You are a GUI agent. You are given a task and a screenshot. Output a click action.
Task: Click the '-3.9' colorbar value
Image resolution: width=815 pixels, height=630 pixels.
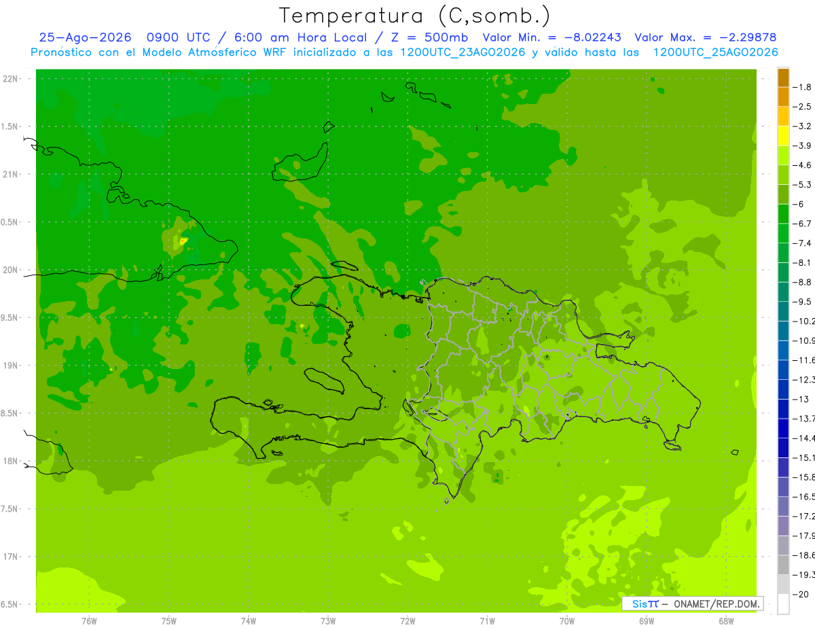803,145
